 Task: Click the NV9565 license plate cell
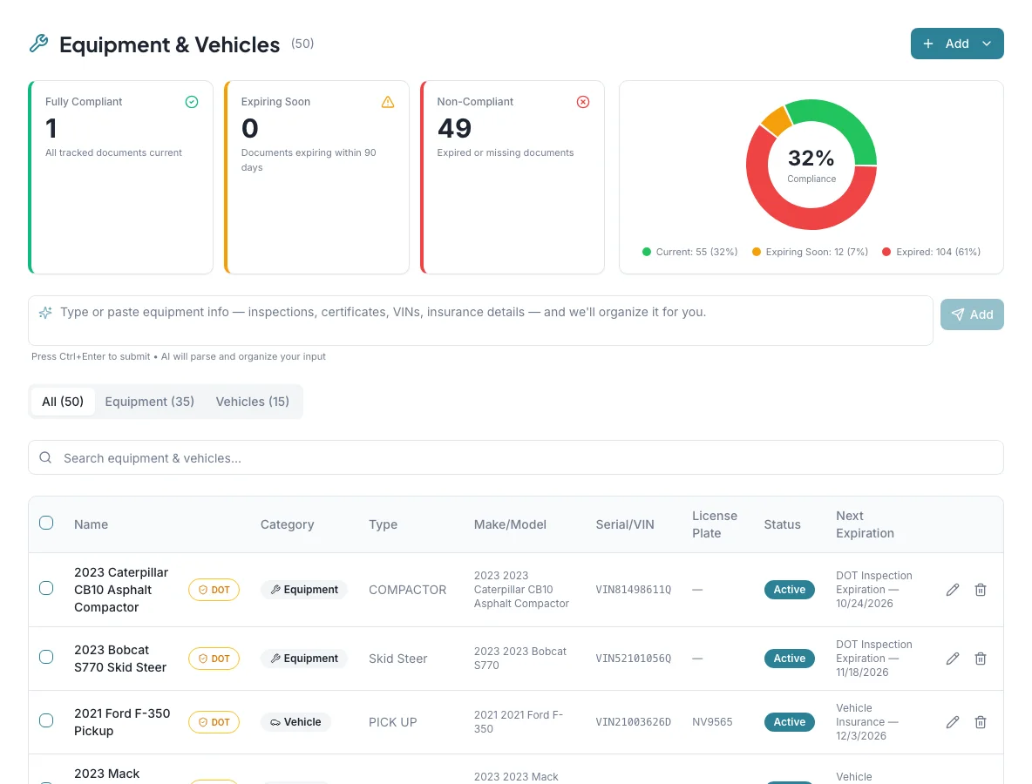712,722
